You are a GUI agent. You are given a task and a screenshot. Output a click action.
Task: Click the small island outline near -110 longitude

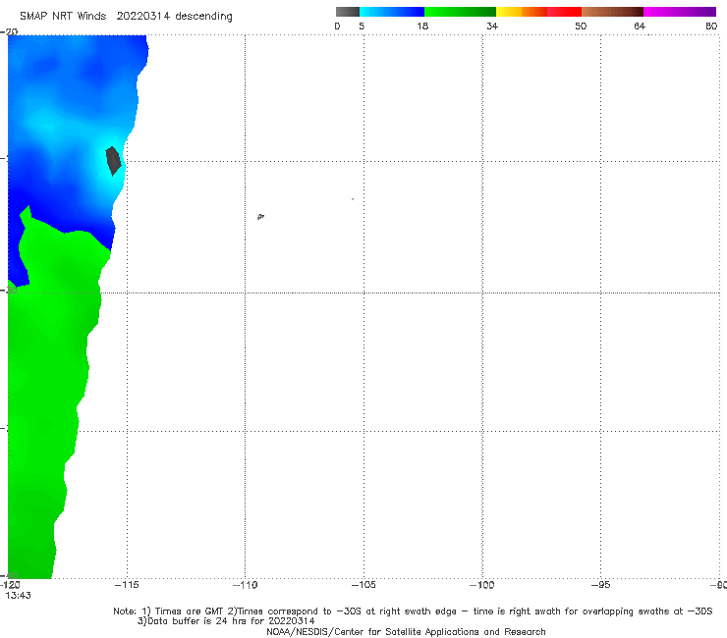point(260,216)
